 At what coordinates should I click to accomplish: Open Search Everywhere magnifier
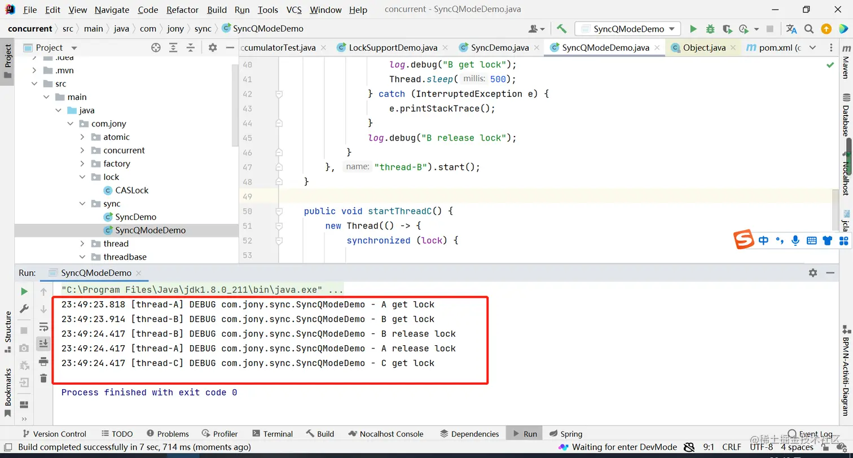click(x=809, y=29)
